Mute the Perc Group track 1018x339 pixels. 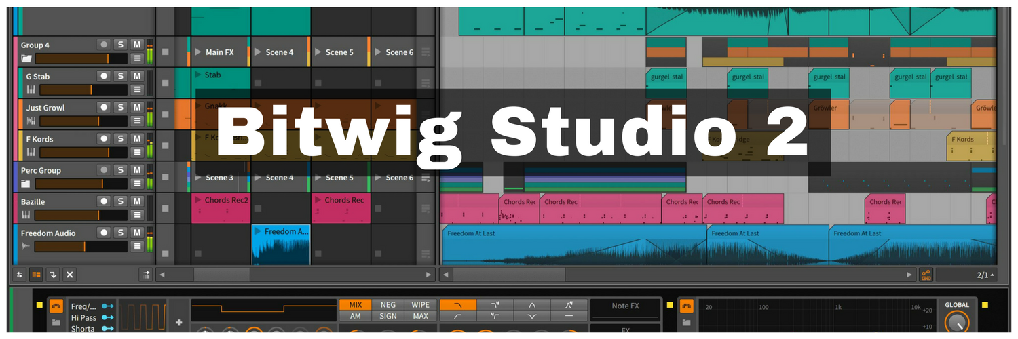pyautogui.click(x=136, y=169)
